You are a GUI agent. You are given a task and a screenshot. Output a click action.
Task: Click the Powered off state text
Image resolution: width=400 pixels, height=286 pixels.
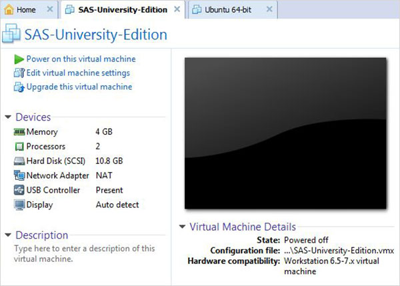point(306,240)
